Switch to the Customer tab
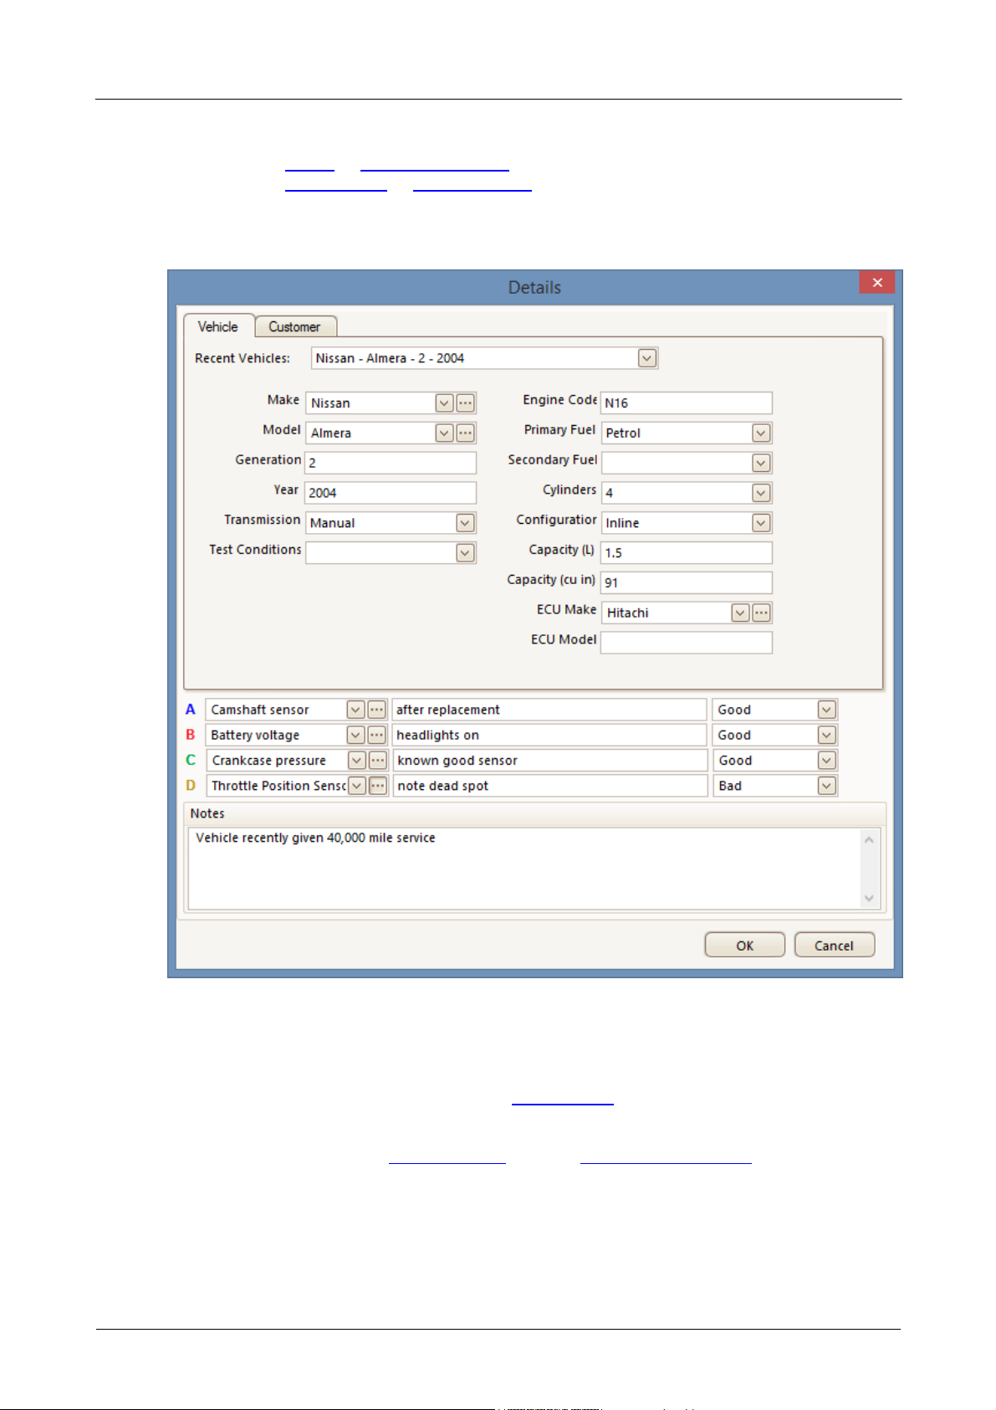This screenshot has height=1410, width=996. (294, 327)
